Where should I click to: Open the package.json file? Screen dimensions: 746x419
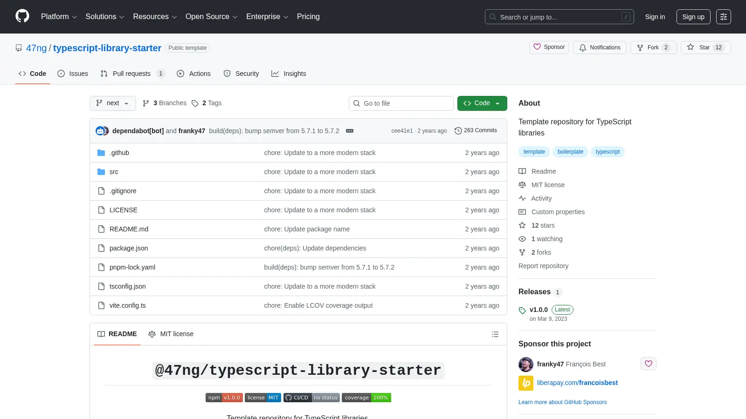click(x=129, y=248)
